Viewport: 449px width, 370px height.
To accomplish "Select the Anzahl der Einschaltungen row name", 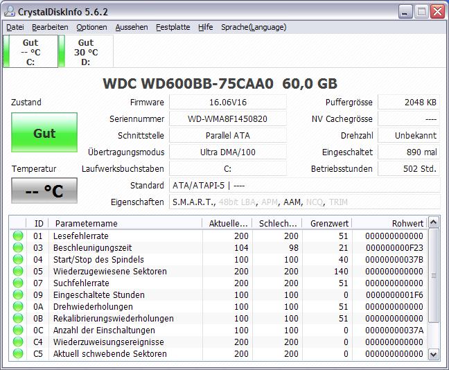I will pos(104,330).
